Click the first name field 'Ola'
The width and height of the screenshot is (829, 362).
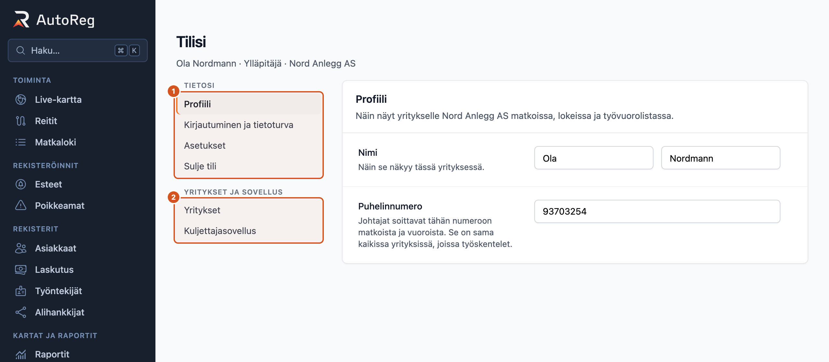594,158
